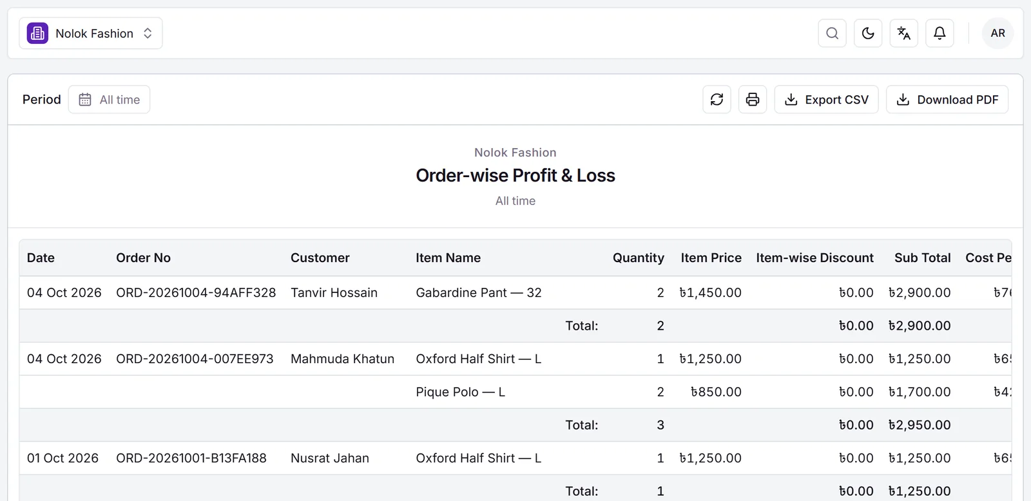The image size is (1031, 501).
Task: Click the Customer column header
Action: pyautogui.click(x=320, y=258)
